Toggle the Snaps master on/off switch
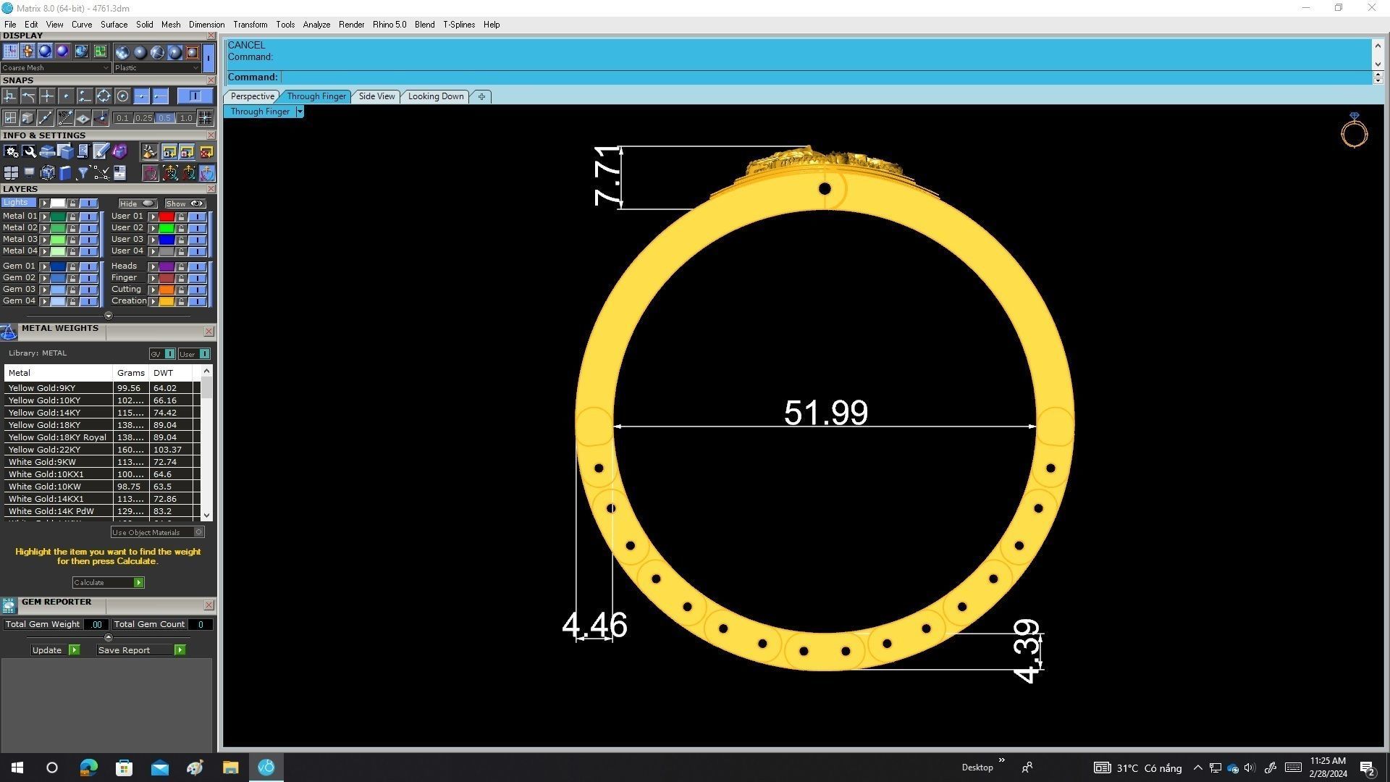This screenshot has height=782, width=1390. coord(194,96)
